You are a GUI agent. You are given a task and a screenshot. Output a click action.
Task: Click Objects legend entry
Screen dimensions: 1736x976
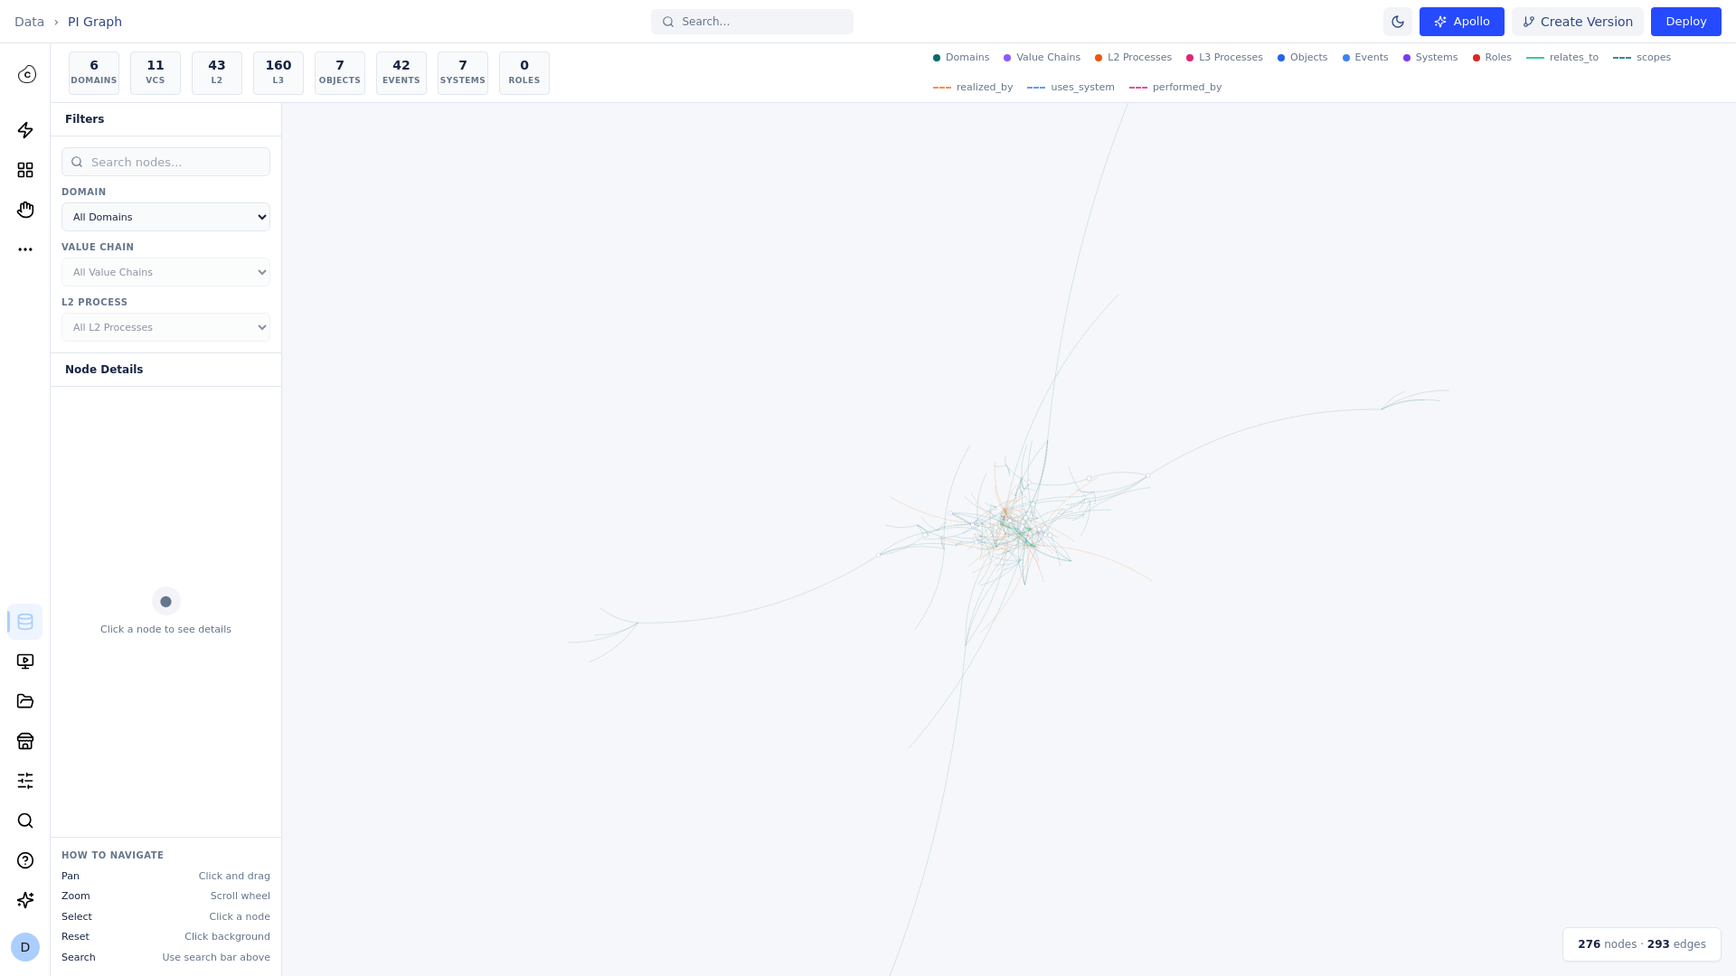tap(1302, 58)
